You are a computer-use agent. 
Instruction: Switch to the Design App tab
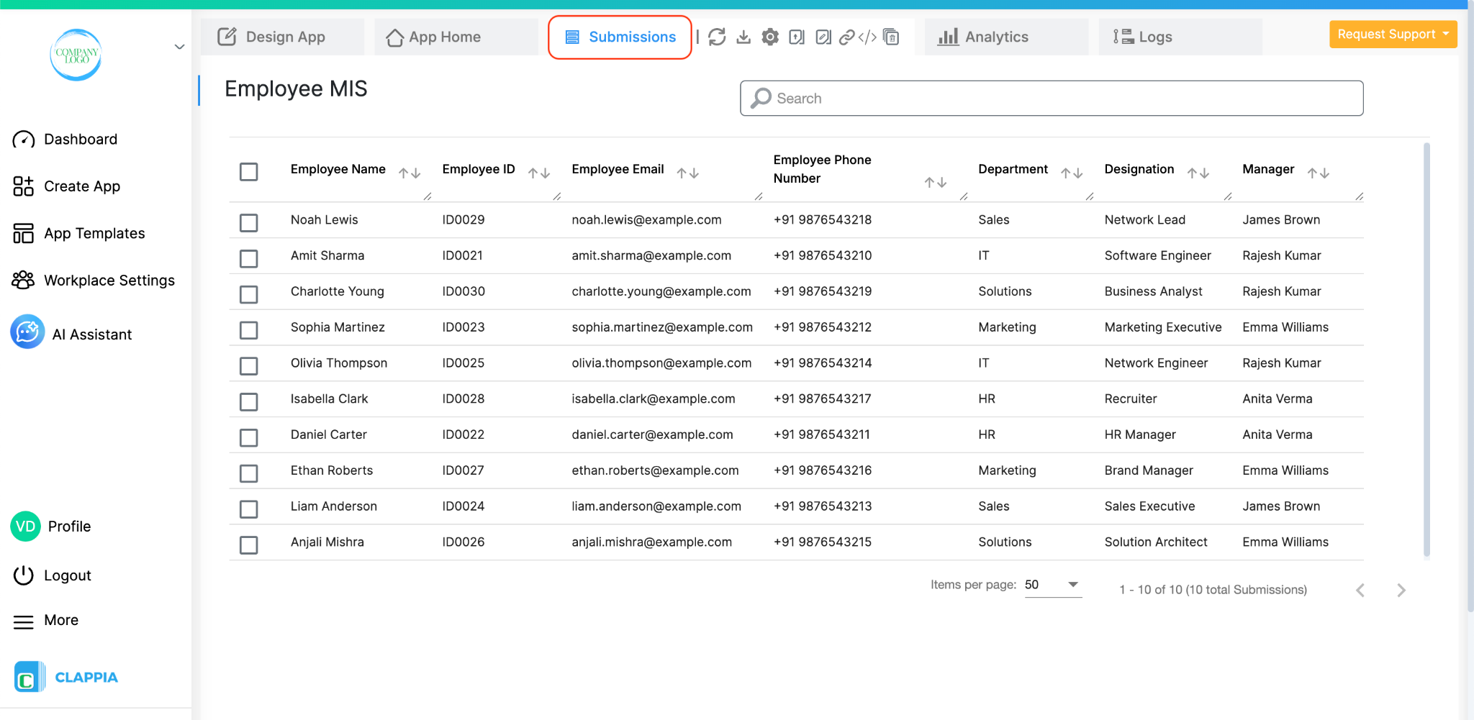281,37
